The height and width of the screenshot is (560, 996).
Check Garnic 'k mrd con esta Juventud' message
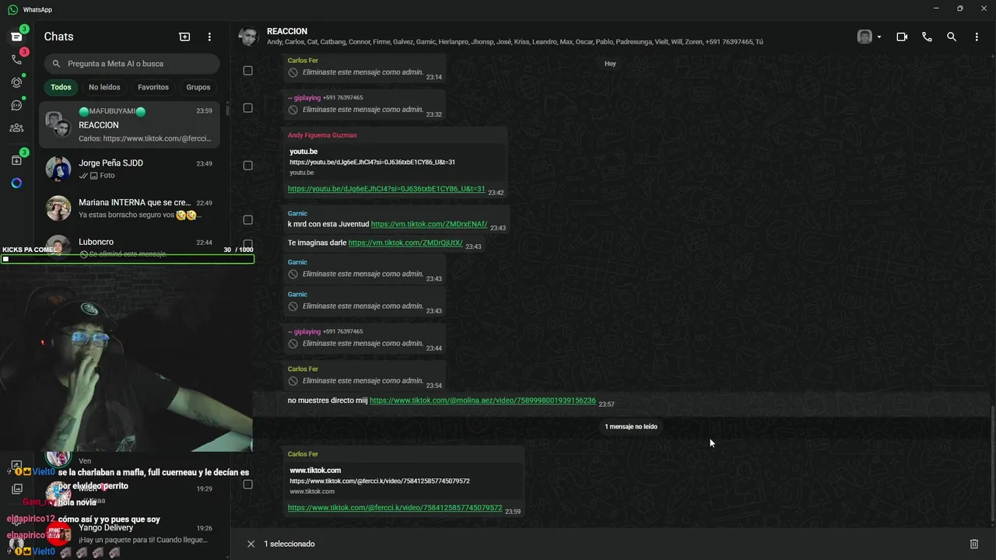pos(247,220)
